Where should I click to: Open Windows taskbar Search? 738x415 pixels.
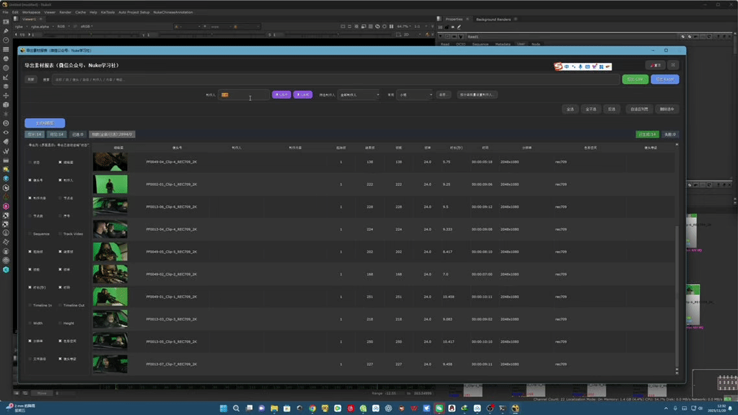(x=236, y=409)
